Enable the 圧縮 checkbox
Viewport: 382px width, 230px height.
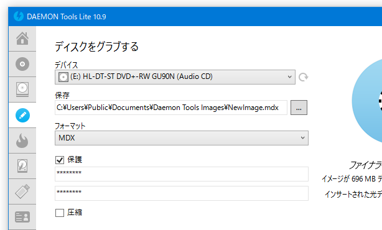click(x=60, y=213)
